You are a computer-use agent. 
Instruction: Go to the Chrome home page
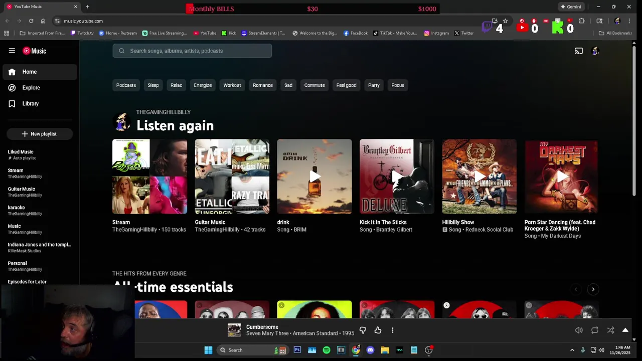pos(43,21)
